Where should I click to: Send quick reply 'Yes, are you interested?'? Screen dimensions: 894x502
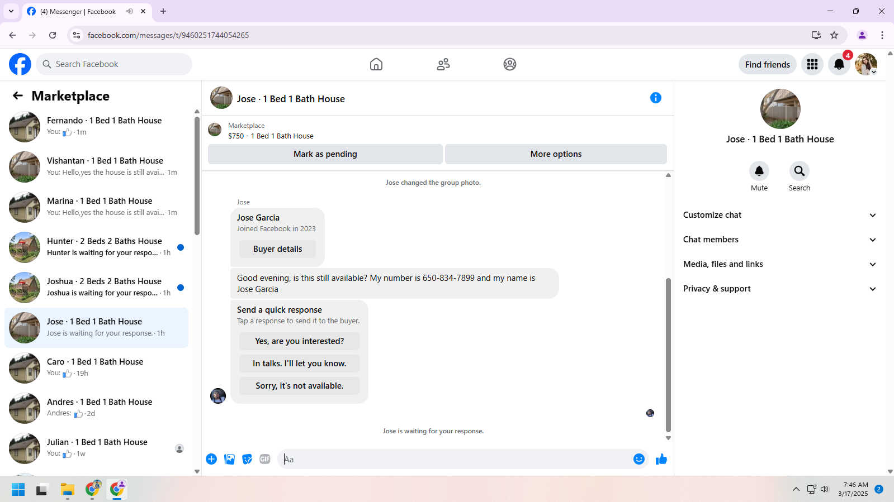click(x=299, y=341)
